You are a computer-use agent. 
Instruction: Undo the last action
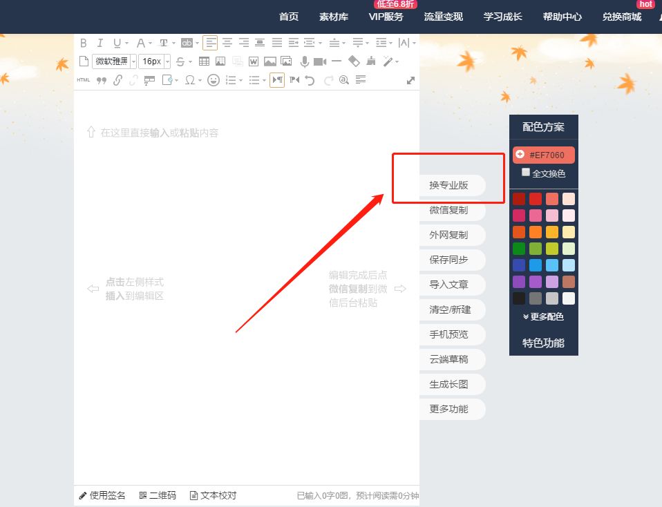[x=310, y=80]
